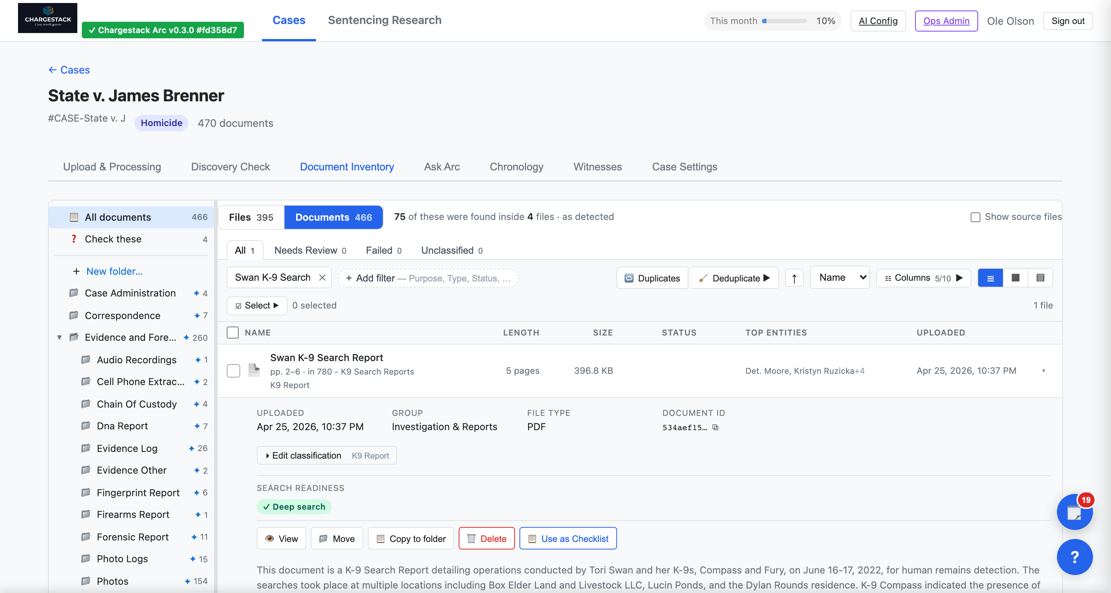Viewport: 1111px width, 593px height.
Task: Check the Swan K-9 Search Report row checkbox
Action: pos(233,370)
